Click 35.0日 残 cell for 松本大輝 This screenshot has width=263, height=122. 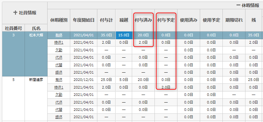tap(253, 35)
